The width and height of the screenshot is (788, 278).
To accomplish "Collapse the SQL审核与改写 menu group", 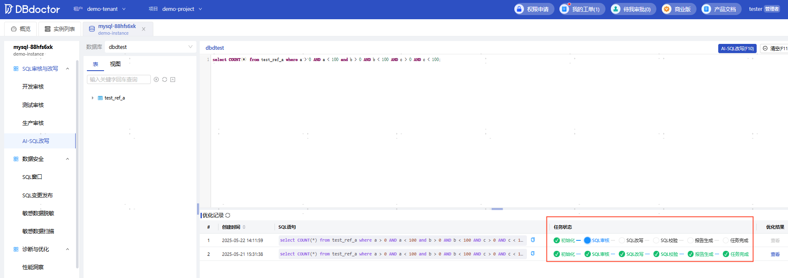I will (67, 69).
